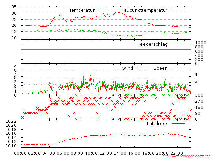Click the 1016 pressure axis value
Screen dimensions: 212x159
tap(11, 133)
